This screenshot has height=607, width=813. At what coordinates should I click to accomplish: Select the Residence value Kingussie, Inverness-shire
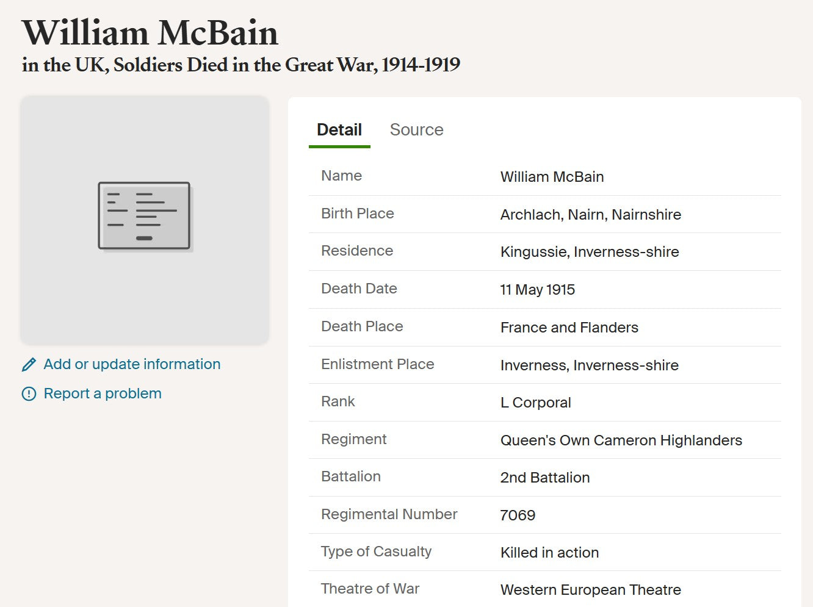pyautogui.click(x=590, y=251)
